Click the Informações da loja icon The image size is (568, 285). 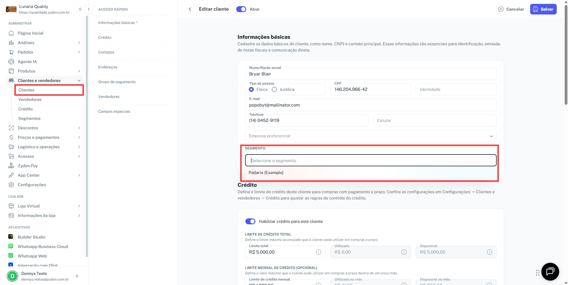pyautogui.click(x=11, y=215)
